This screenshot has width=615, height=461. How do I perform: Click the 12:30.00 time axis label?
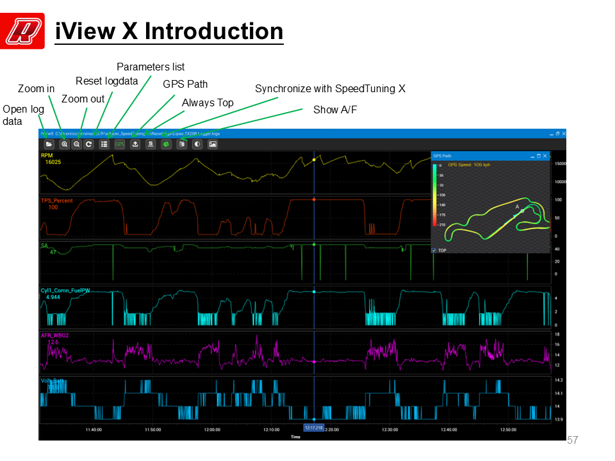(390, 430)
